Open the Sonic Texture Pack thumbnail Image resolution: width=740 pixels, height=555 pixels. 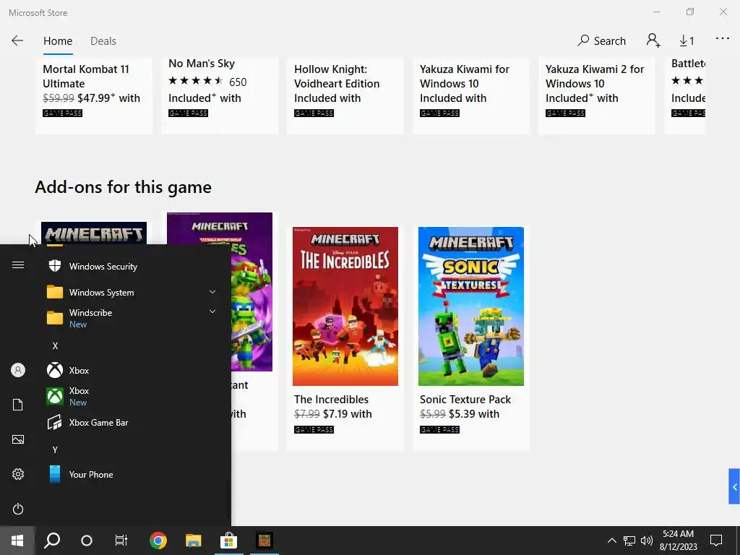471,306
